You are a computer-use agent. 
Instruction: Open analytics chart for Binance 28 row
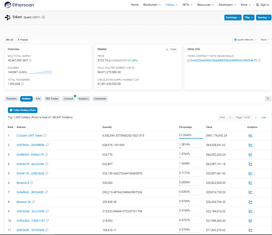point(251,202)
